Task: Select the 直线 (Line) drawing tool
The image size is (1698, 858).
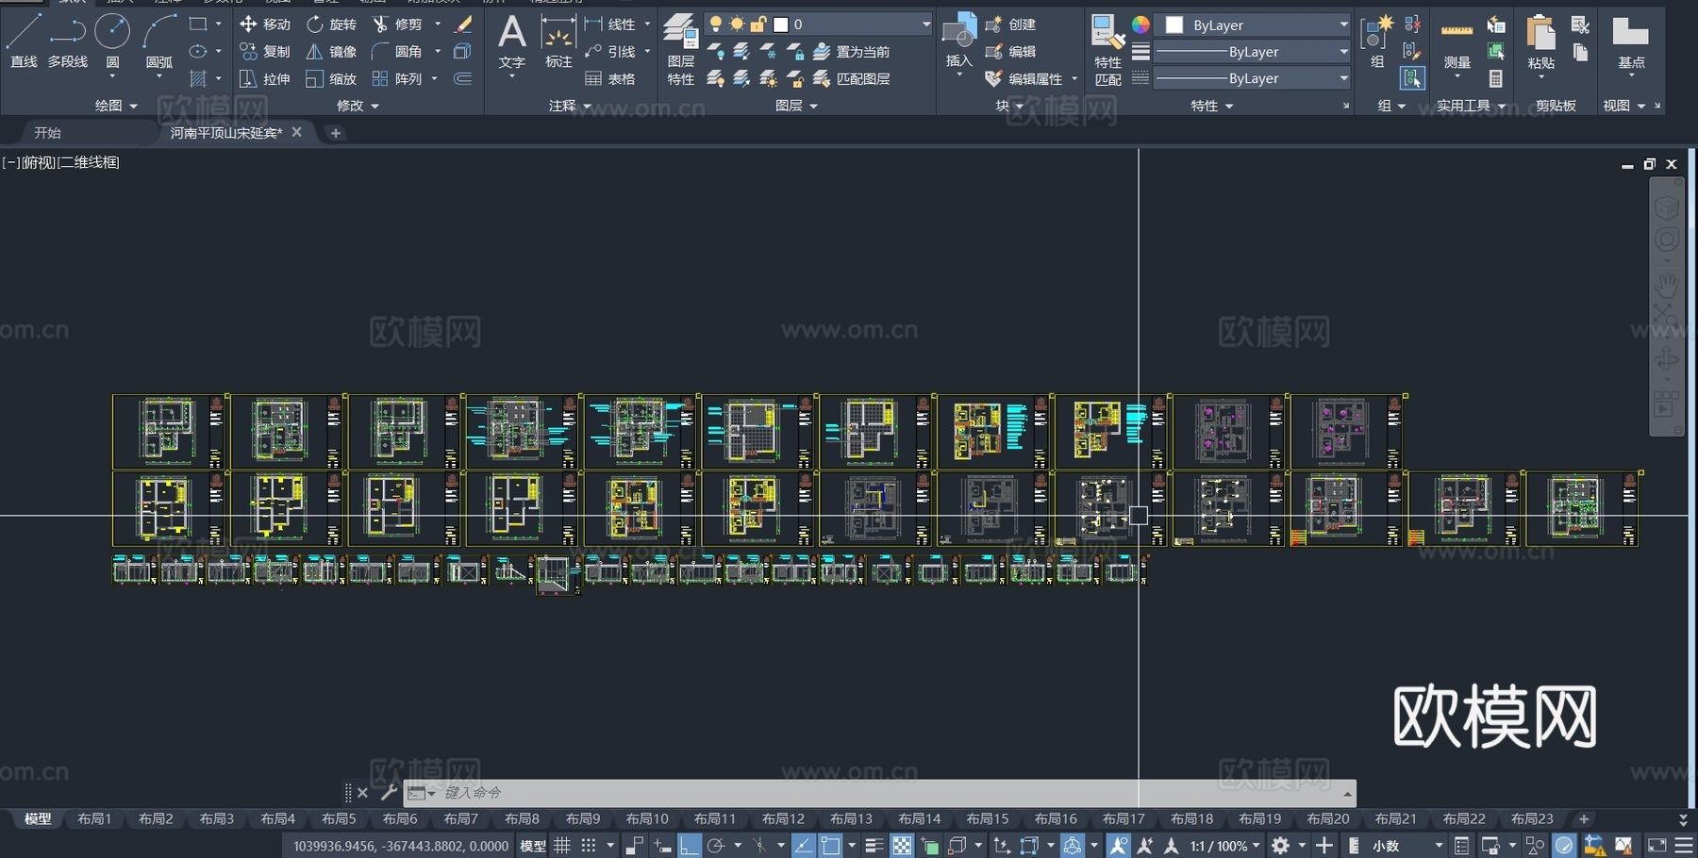Action: pyautogui.click(x=24, y=41)
